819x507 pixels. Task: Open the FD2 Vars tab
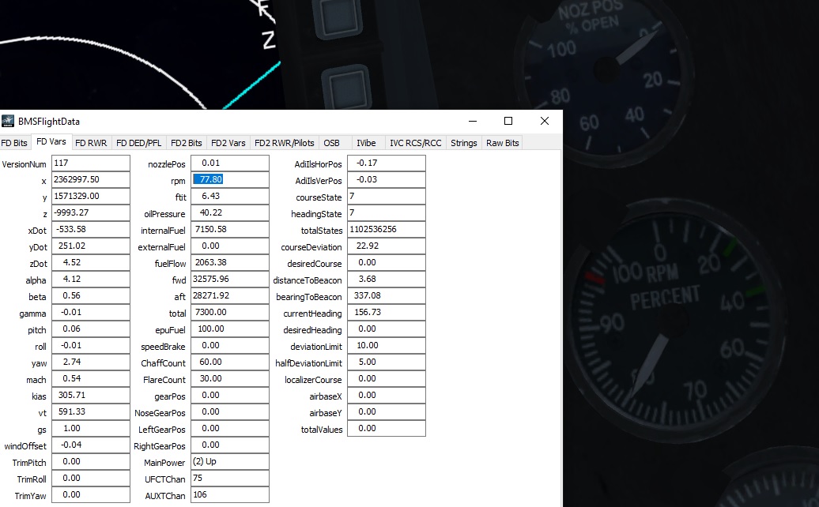(228, 143)
